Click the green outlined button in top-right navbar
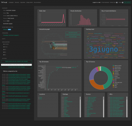This screenshot has height=126, width=132. tap(127, 2)
